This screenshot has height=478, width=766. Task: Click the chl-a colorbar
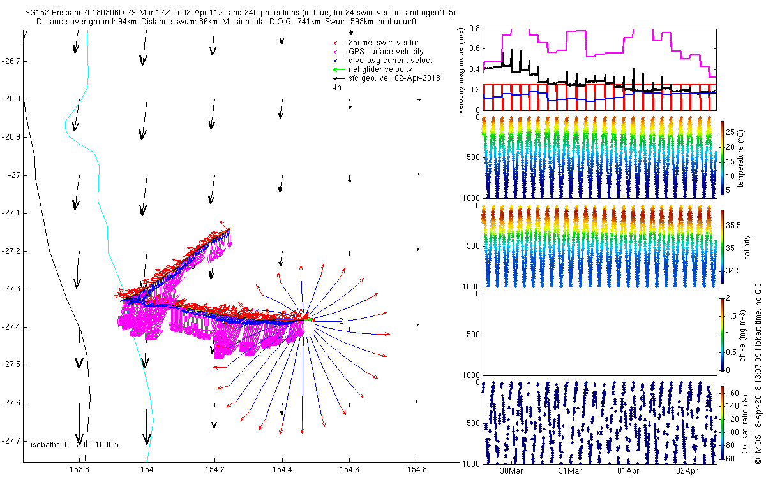722,335
